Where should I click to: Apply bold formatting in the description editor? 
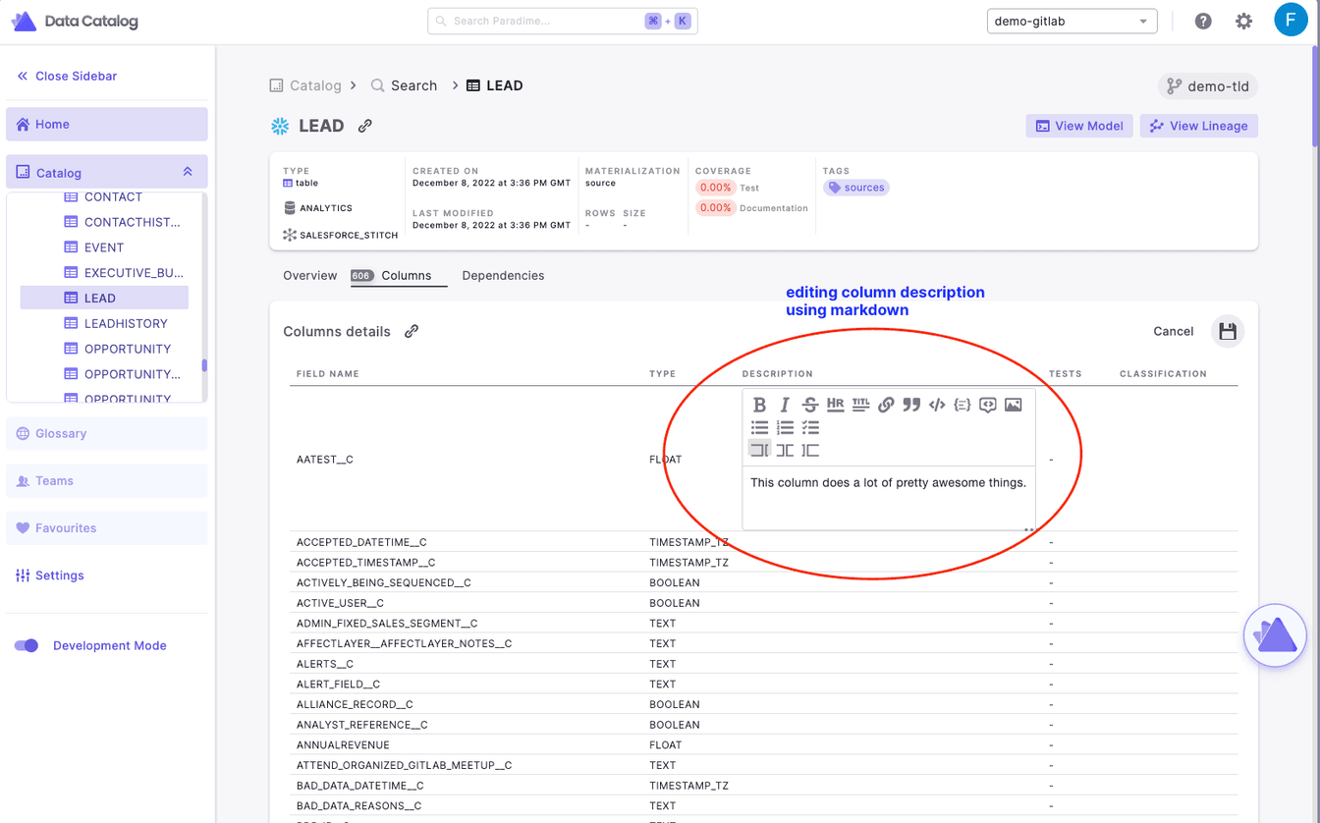[759, 405]
